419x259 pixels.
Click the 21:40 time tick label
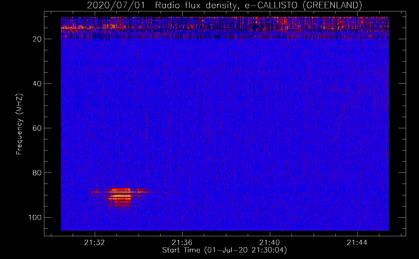tap(270, 242)
